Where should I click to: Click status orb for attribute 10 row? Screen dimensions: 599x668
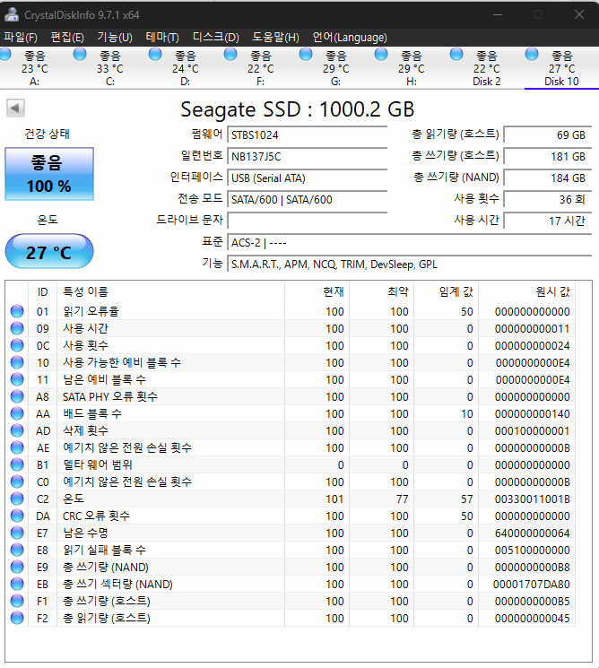17,362
